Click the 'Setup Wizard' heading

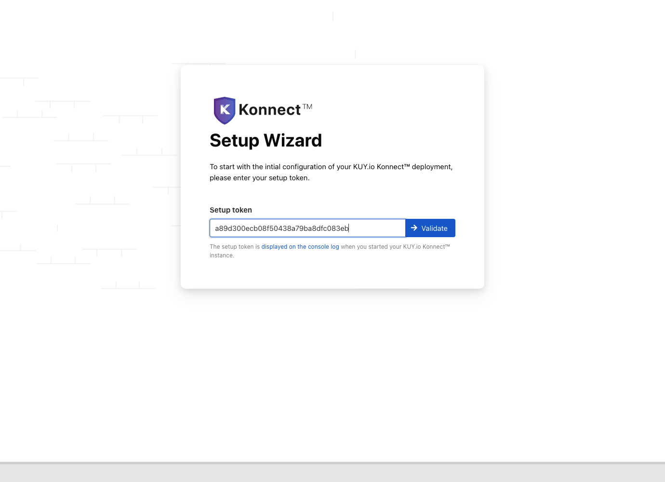coord(266,141)
